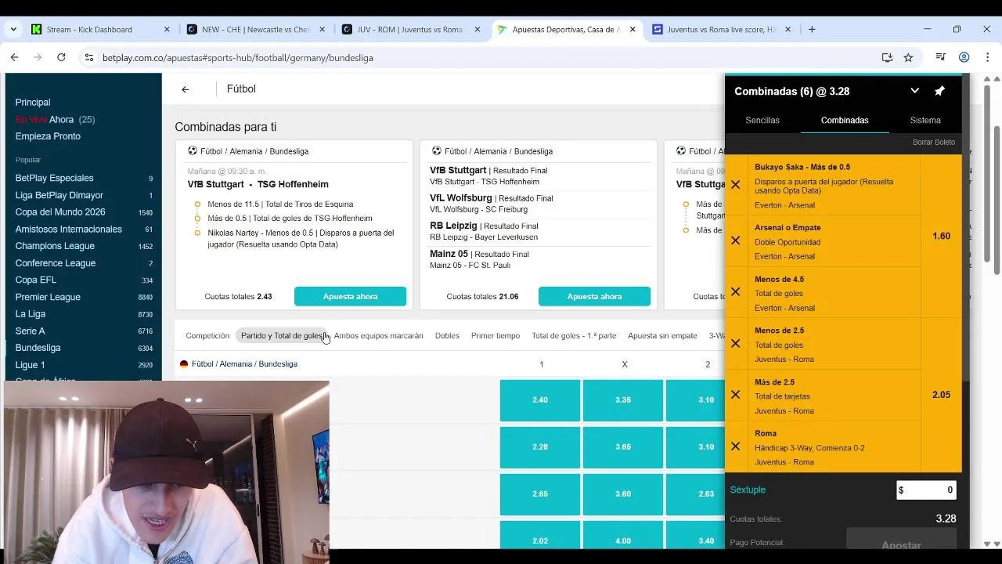
Task: Open a new browser tab
Action: click(x=812, y=29)
